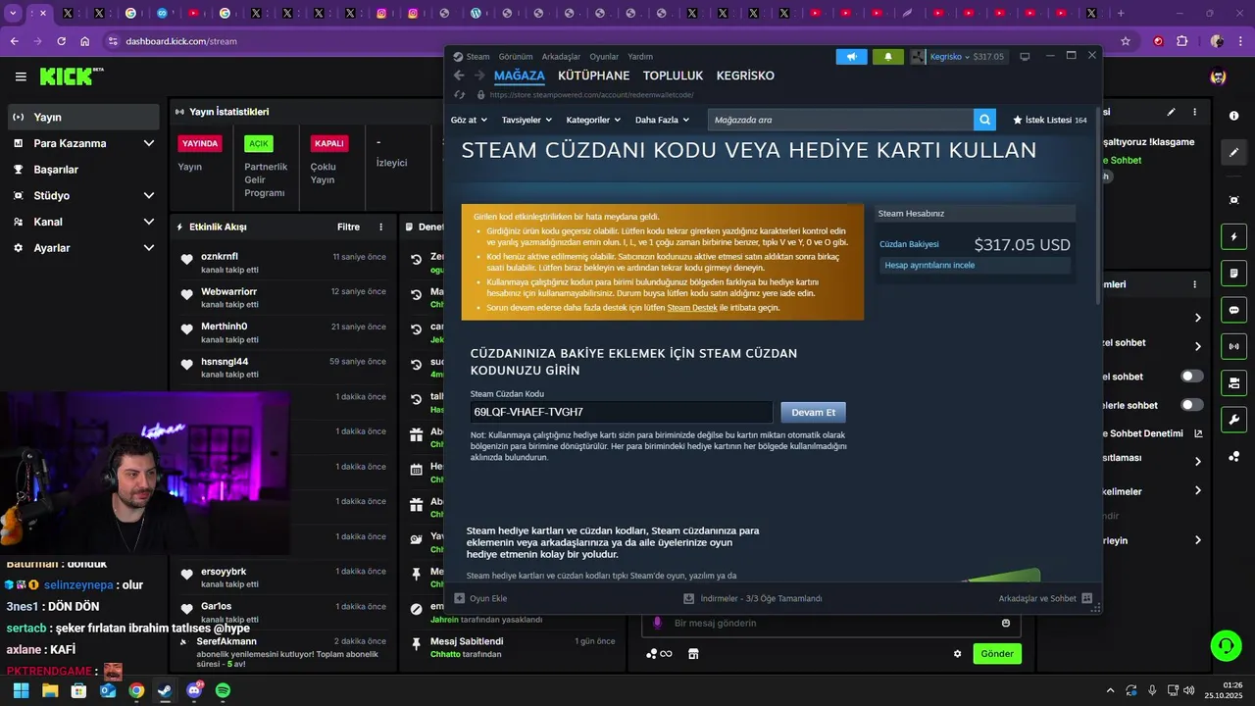This screenshot has height=706, width=1255.
Task: Open Arkadaşlar ve Sohbet in Steam
Action: point(1045,598)
